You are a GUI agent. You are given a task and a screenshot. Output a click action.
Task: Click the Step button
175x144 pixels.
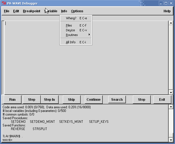32,99
